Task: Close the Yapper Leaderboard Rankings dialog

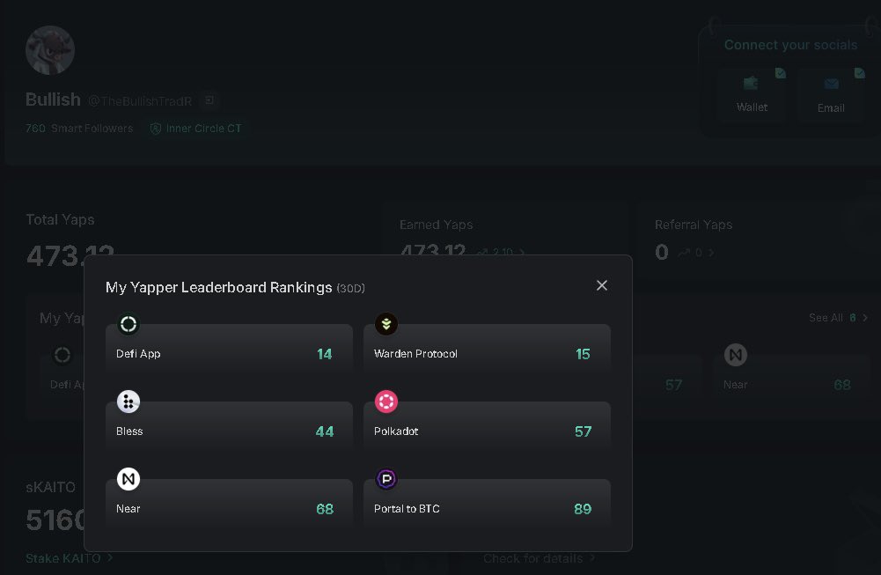Action: 602,285
